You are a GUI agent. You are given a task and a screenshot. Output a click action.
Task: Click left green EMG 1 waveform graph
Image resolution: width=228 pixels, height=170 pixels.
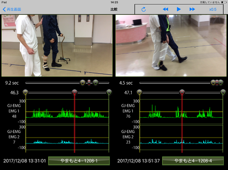coord(67,112)
